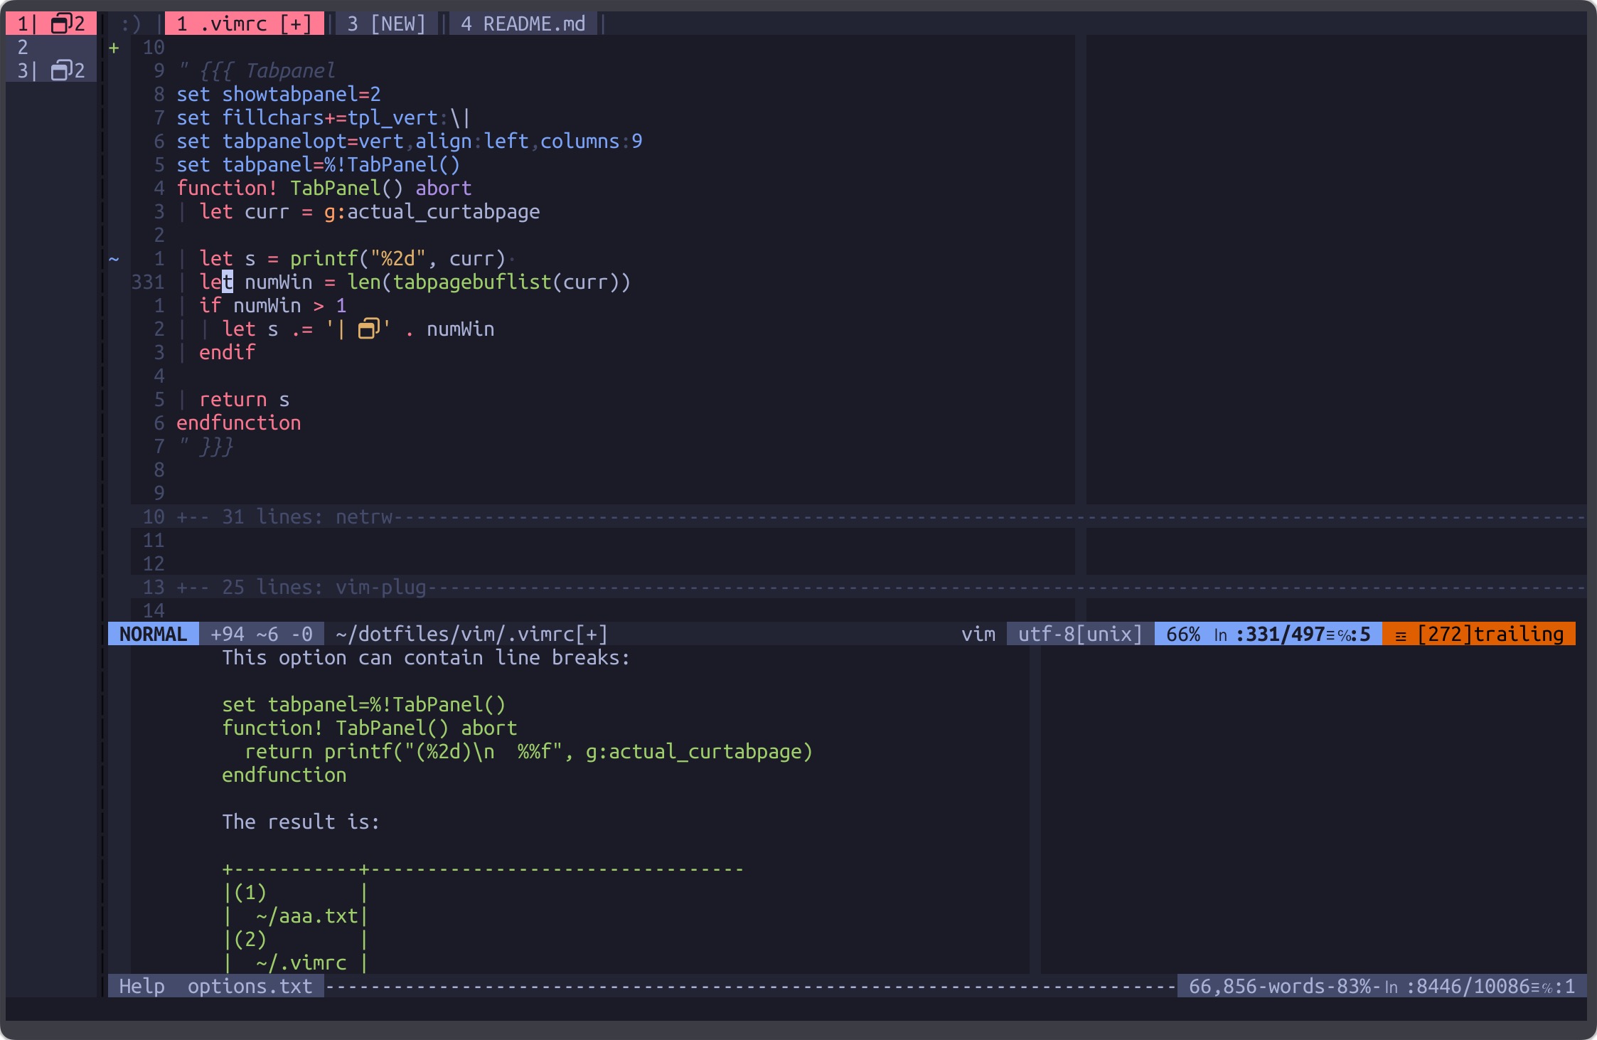Click windows icon on tabpanel row 1
The height and width of the screenshot is (1040, 1597).
point(62,23)
